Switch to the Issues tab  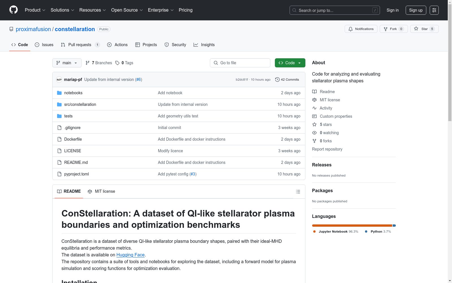coord(44,45)
